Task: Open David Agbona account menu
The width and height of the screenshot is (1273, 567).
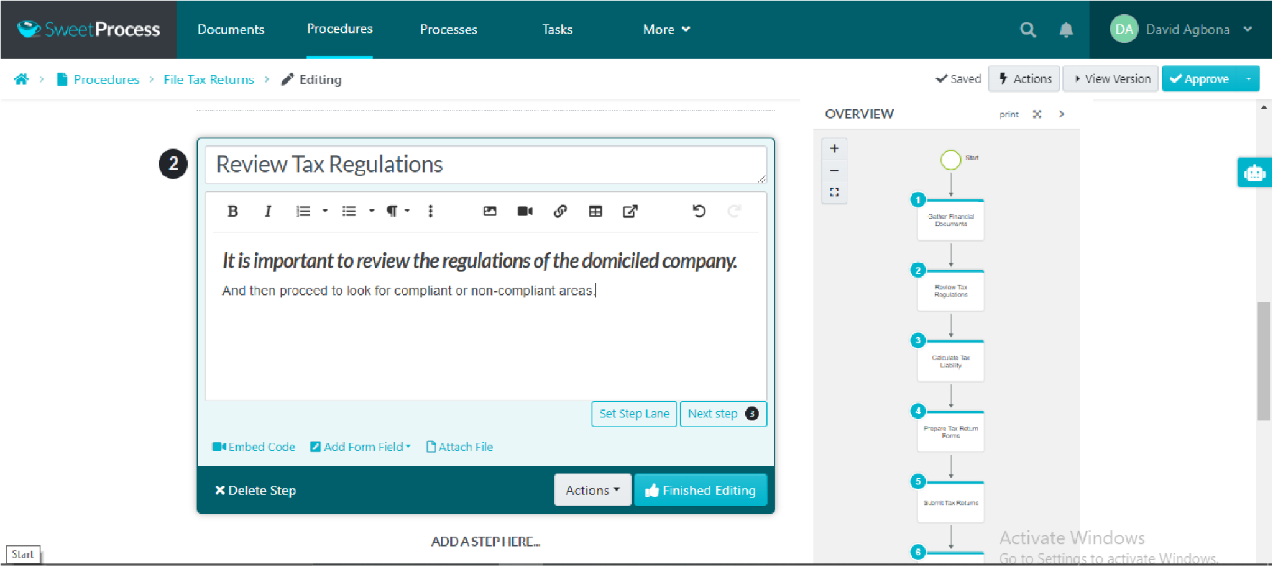Action: point(1181,29)
